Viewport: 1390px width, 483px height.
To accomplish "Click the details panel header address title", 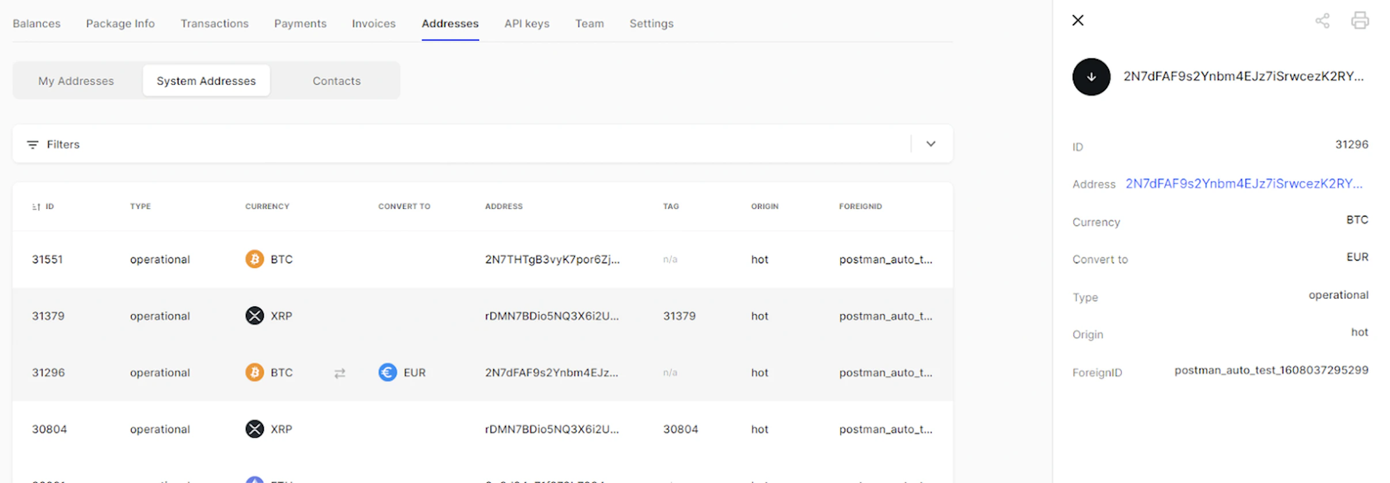I will tap(1243, 76).
